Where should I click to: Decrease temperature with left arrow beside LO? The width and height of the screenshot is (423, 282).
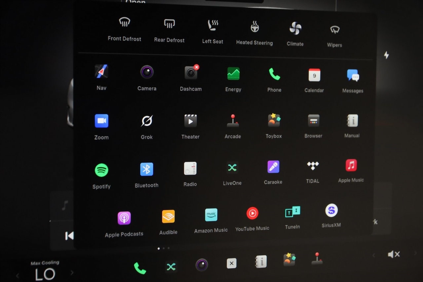point(18,275)
